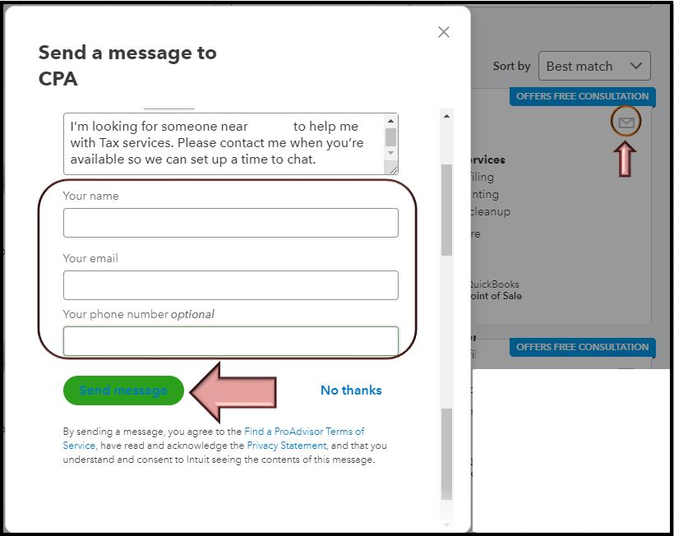Open the Sort by Best match dropdown

pyautogui.click(x=593, y=66)
